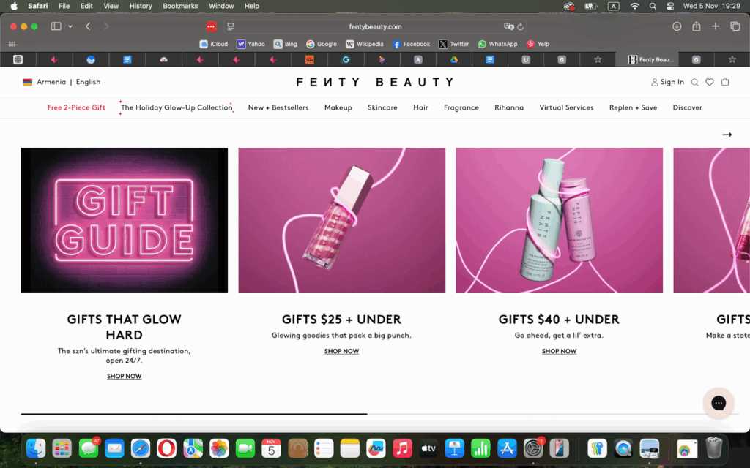Open the wishlist heart icon

click(x=710, y=82)
